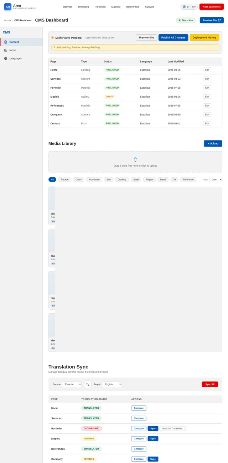This screenshot has height=463, width=228.
Task: Filter media by 3d
Action: [x=175, y=179]
